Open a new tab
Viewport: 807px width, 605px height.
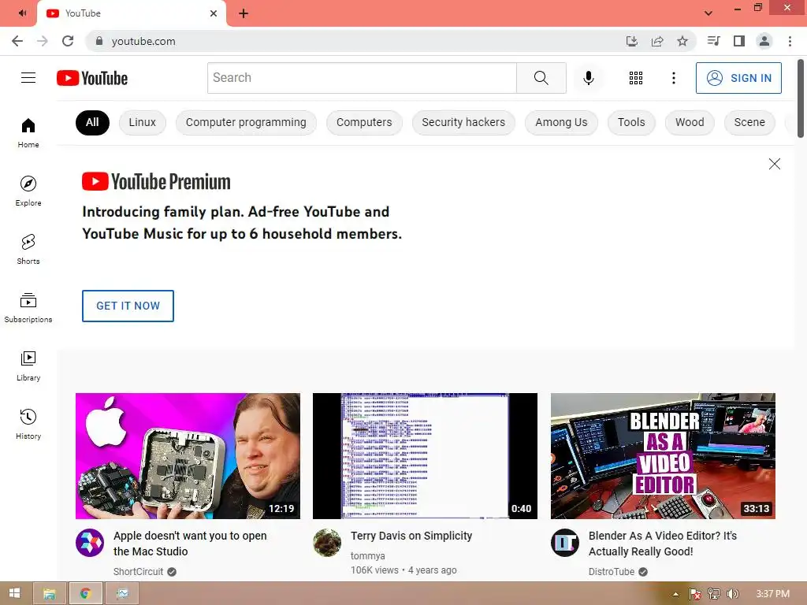(x=244, y=13)
